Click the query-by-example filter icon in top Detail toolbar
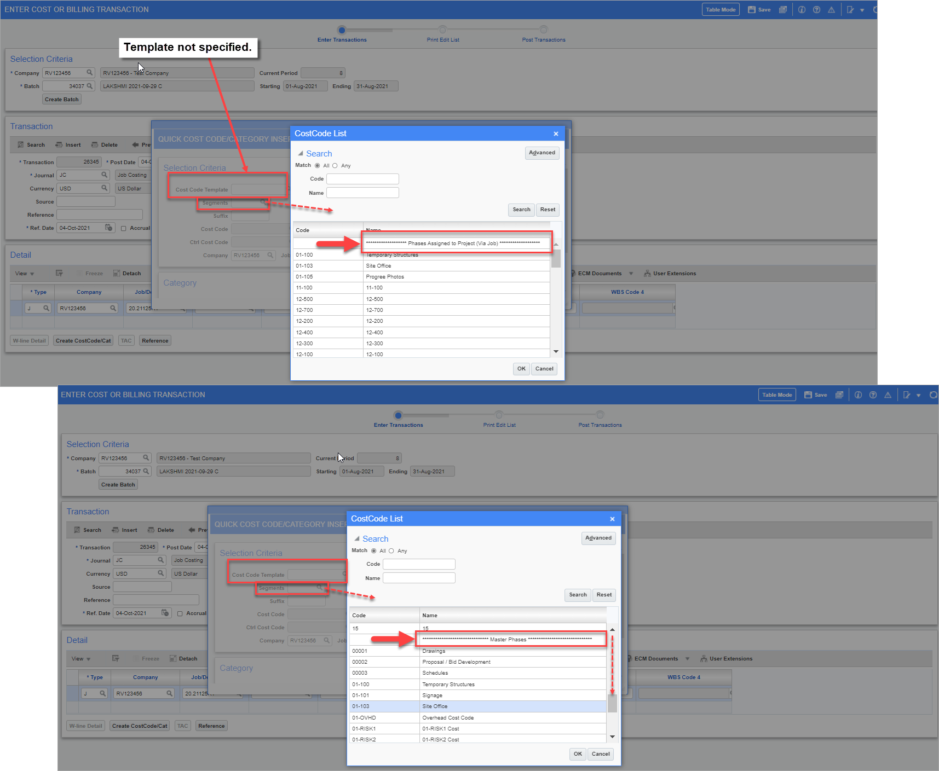Viewport: 939px width, 771px height. 59,274
